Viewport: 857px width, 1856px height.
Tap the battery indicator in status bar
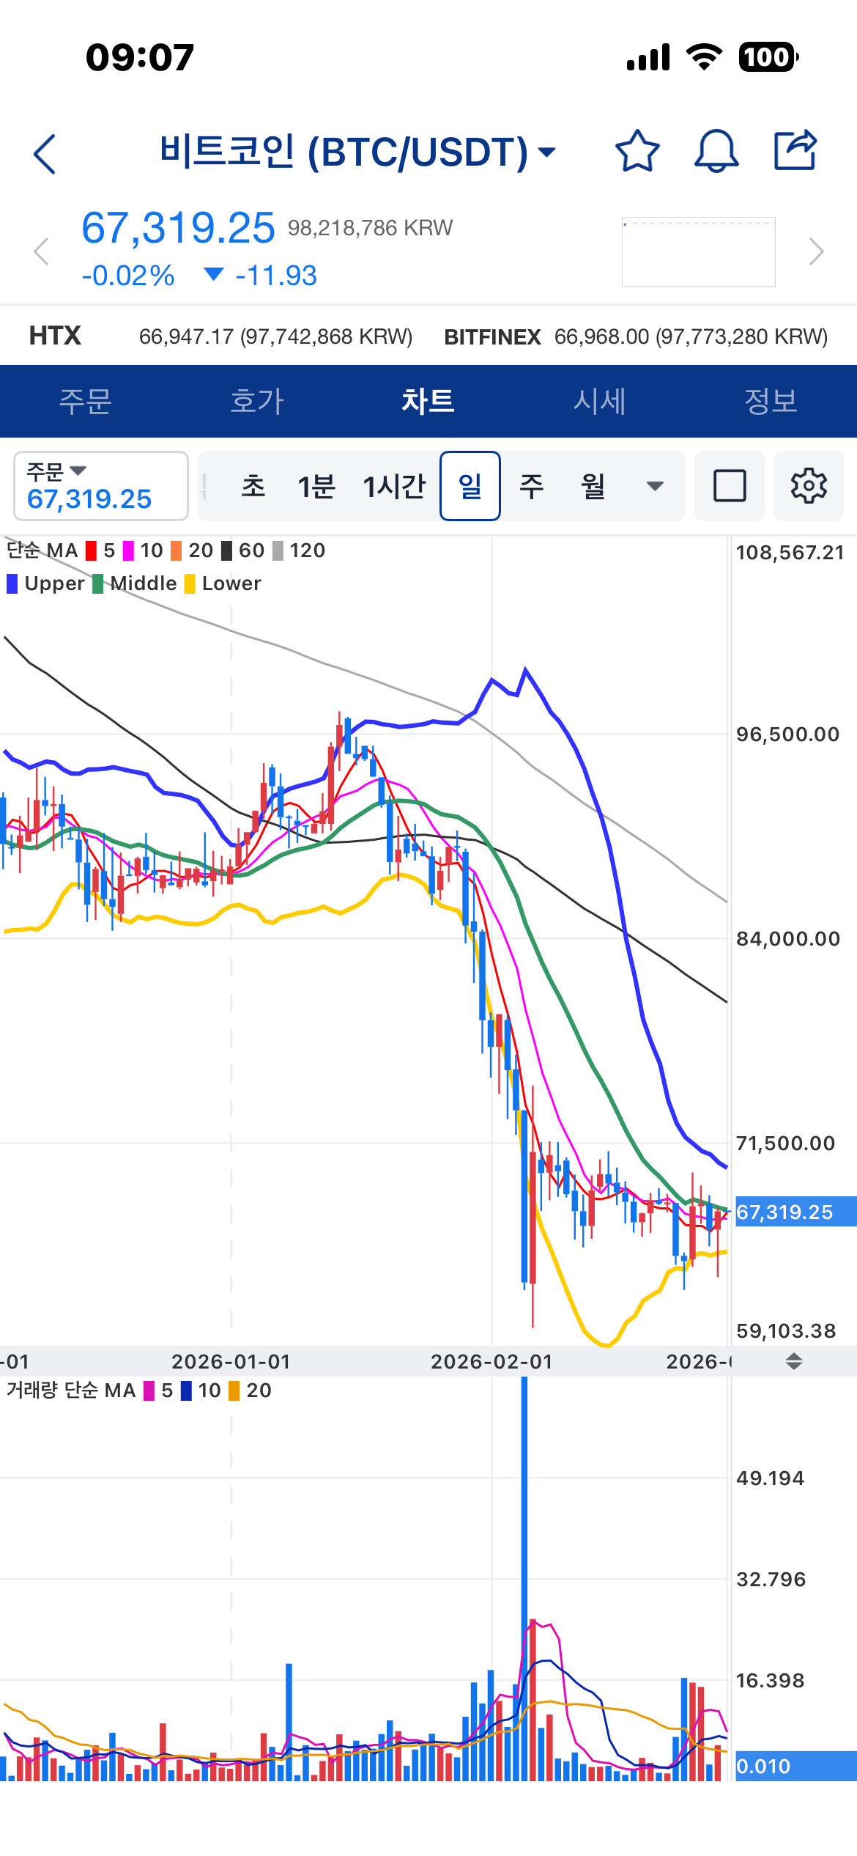point(768,57)
